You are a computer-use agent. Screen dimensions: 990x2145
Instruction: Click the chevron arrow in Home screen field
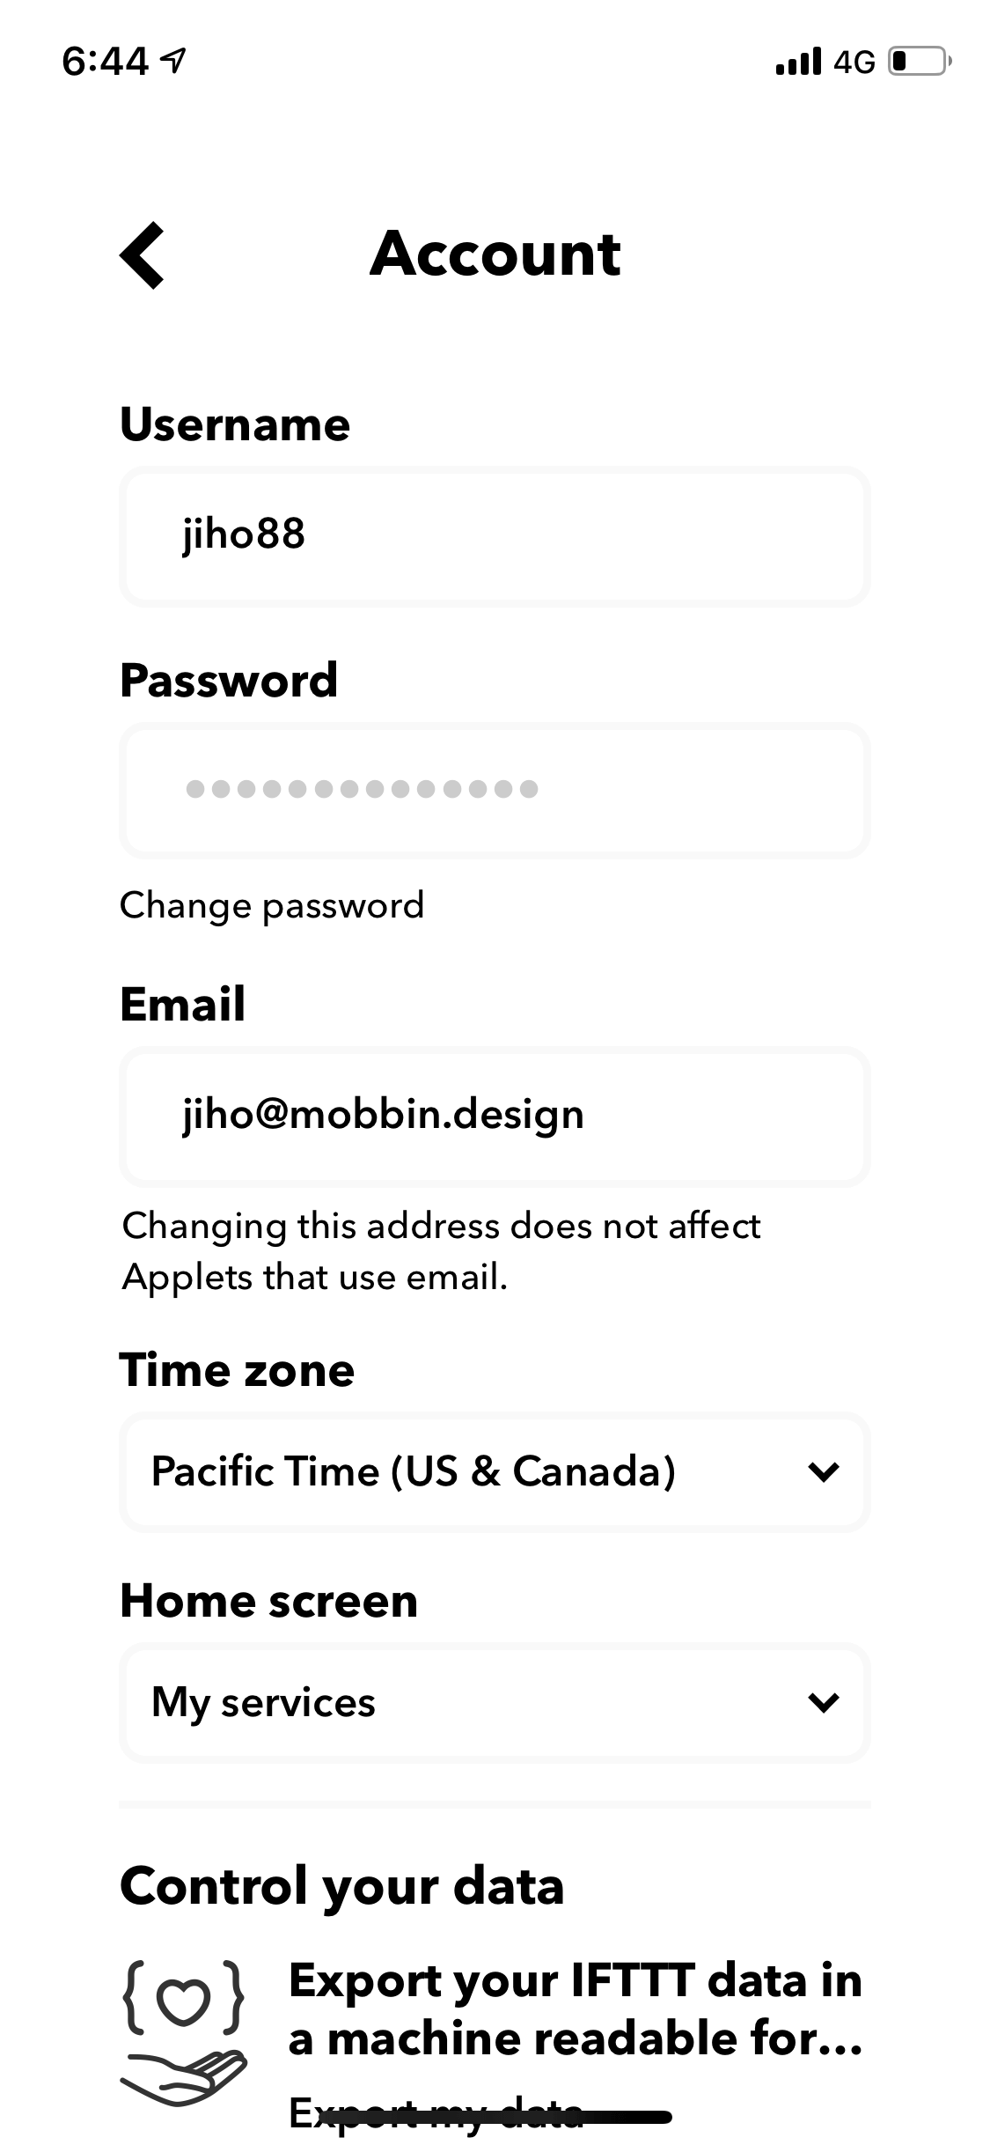823,1702
